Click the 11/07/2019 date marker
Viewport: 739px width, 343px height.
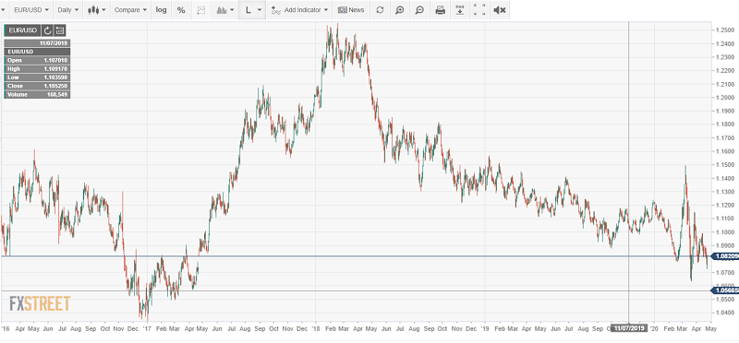click(630, 329)
